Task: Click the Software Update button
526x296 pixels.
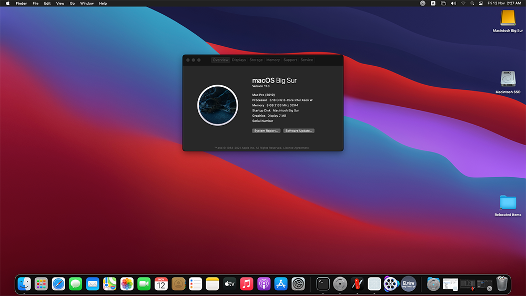Action: [299, 130]
